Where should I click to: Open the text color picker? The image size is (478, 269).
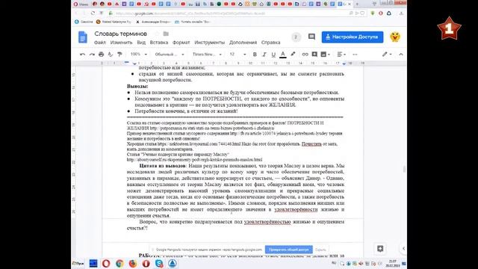[x=283, y=55]
